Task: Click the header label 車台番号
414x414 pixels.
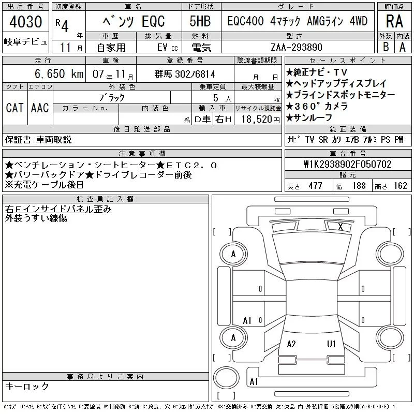Action: [x=348, y=153]
